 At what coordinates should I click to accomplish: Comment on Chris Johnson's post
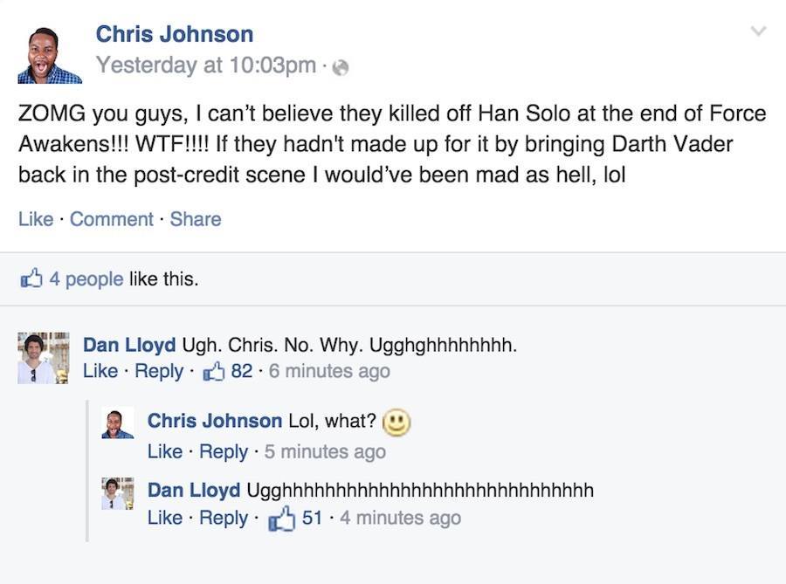pyautogui.click(x=112, y=218)
